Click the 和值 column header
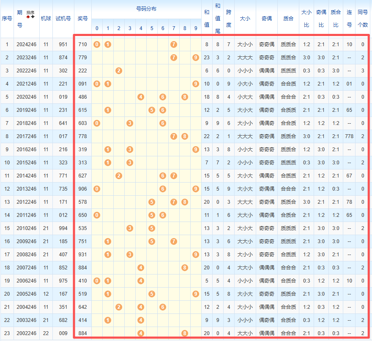This screenshot has height=341, width=372. [x=206, y=19]
